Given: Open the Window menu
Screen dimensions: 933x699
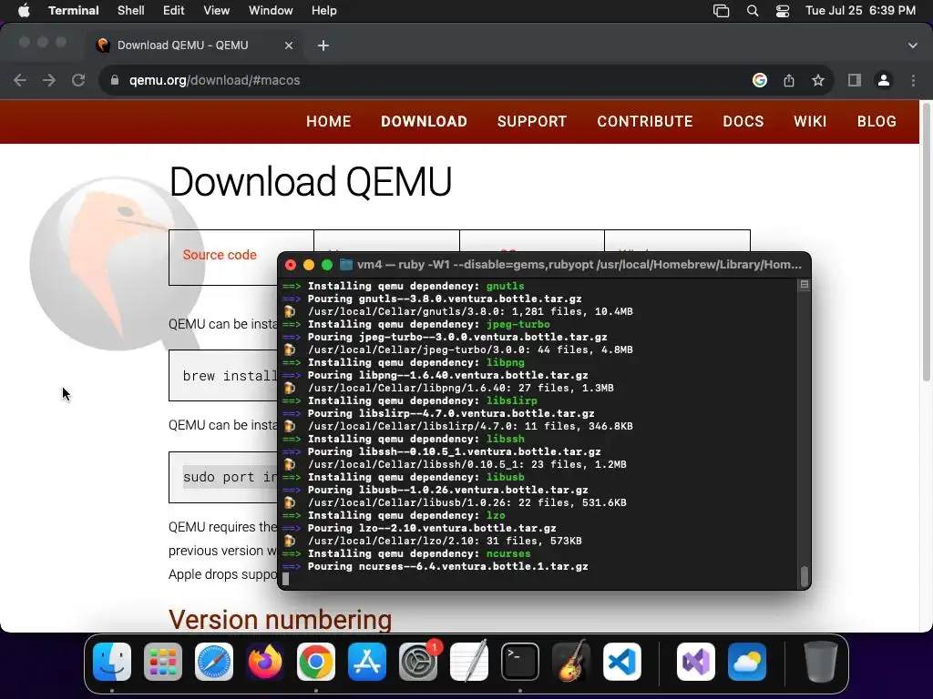Looking at the screenshot, I should 271,11.
